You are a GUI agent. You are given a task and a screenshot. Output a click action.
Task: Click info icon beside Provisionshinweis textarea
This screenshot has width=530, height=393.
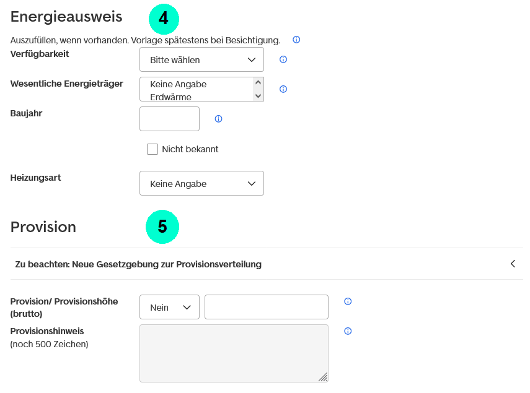(x=348, y=331)
